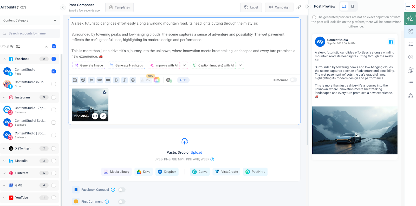Choose Drive as media source
Screen dimensions: 416x206
144,172
